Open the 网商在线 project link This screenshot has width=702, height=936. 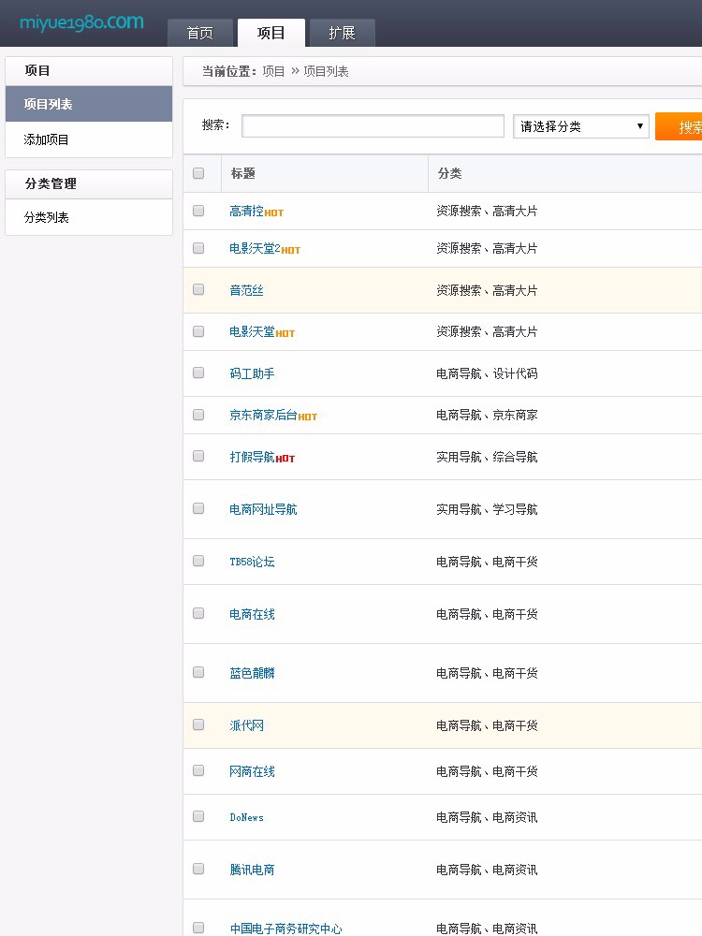click(x=252, y=771)
